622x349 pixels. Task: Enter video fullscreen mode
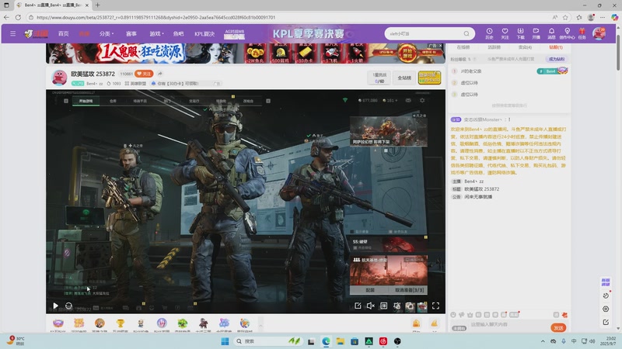(x=435, y=306)
